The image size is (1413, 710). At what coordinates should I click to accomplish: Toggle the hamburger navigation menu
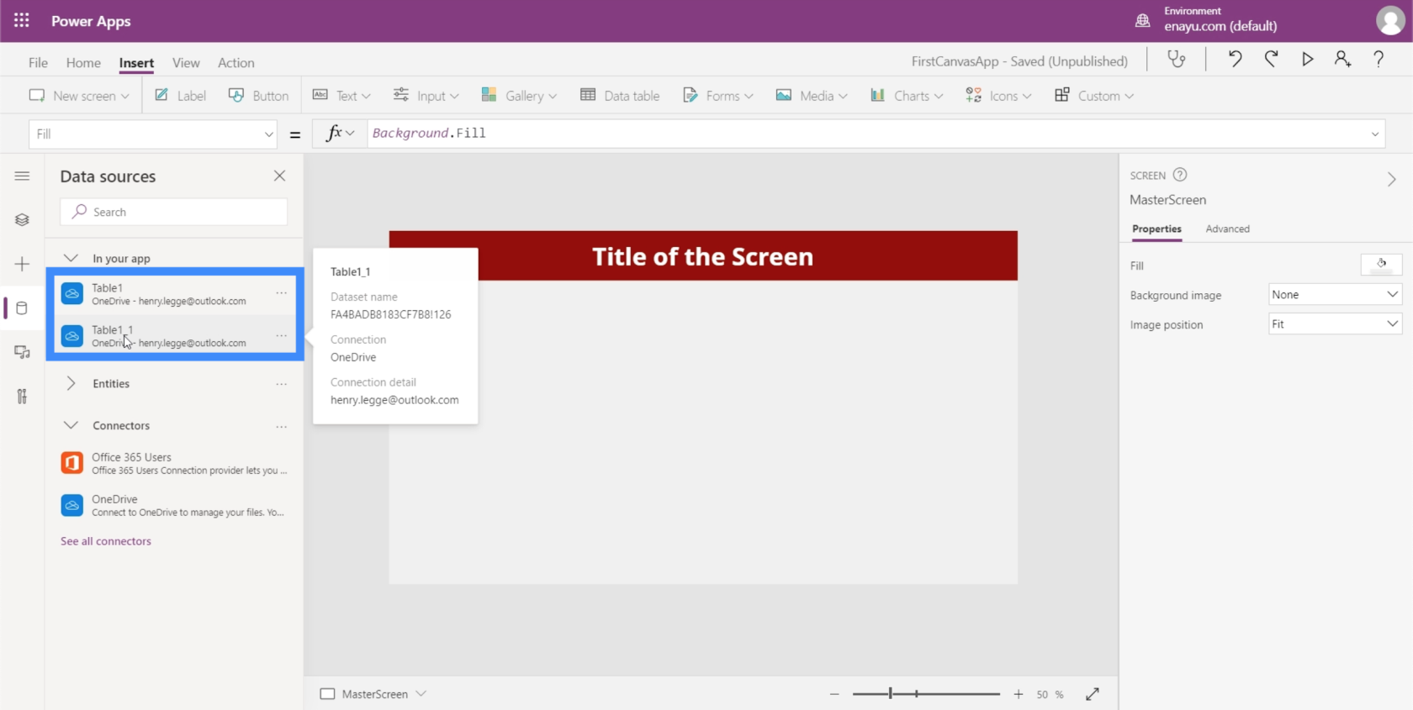tap(23, 176)
